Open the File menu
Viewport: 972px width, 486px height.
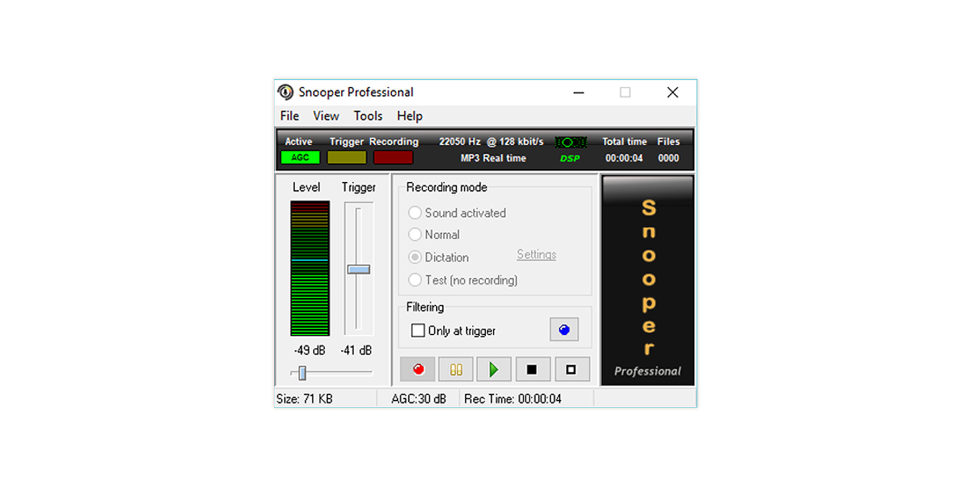(289, 116)
